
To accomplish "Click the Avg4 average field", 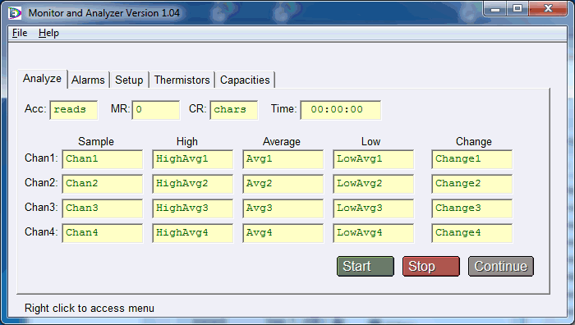I will pyautogui.click(x=283, y=233).
